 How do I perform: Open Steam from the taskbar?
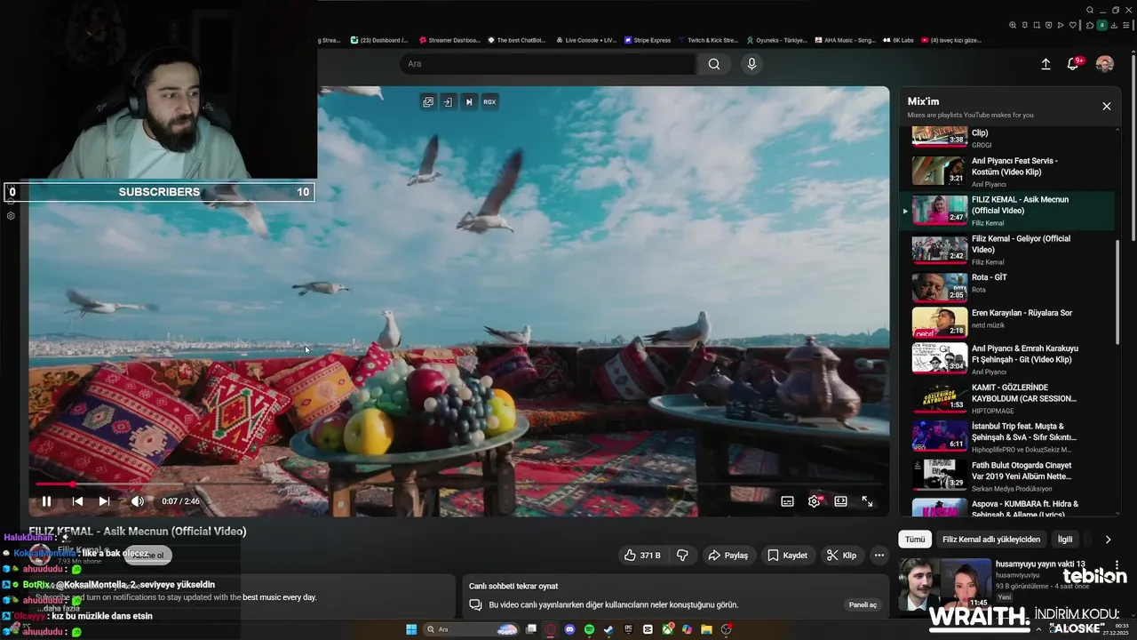[608, 629]
